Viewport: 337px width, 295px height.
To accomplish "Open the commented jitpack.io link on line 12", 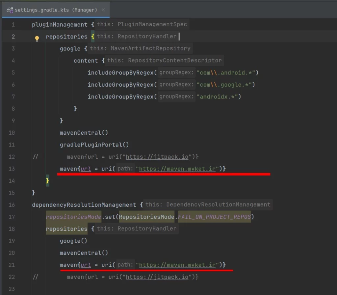I will point(157,157).
